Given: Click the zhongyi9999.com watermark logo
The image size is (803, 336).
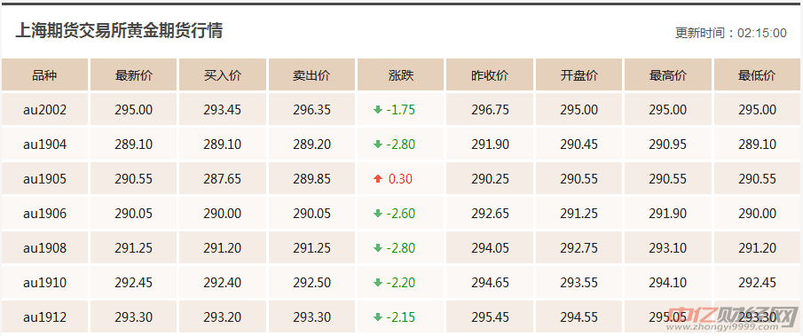Looking at the screenshot, I should click(733, 318).
